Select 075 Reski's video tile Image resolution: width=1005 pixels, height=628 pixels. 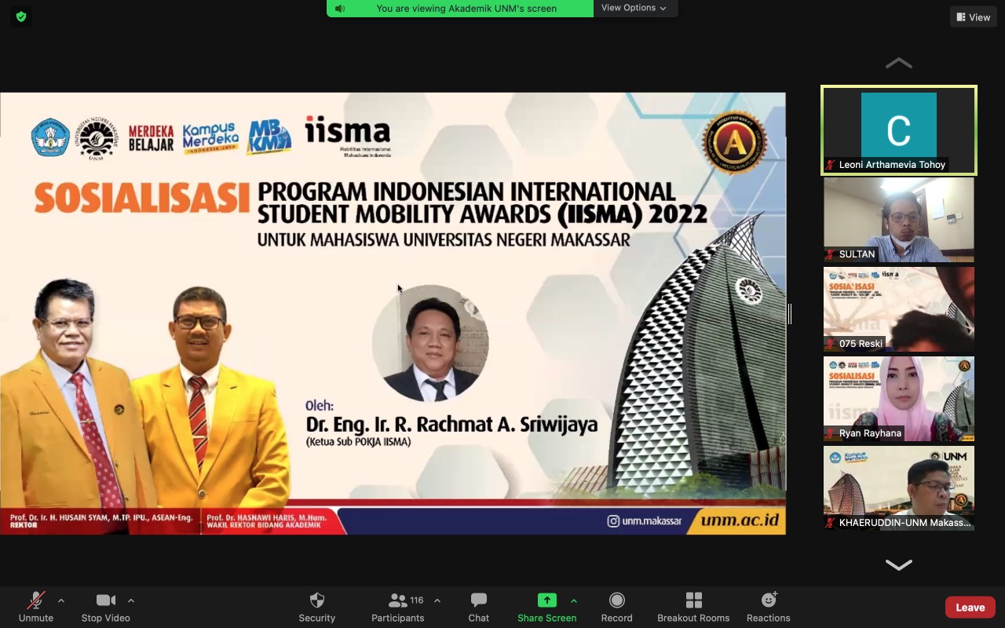point(899,309)
